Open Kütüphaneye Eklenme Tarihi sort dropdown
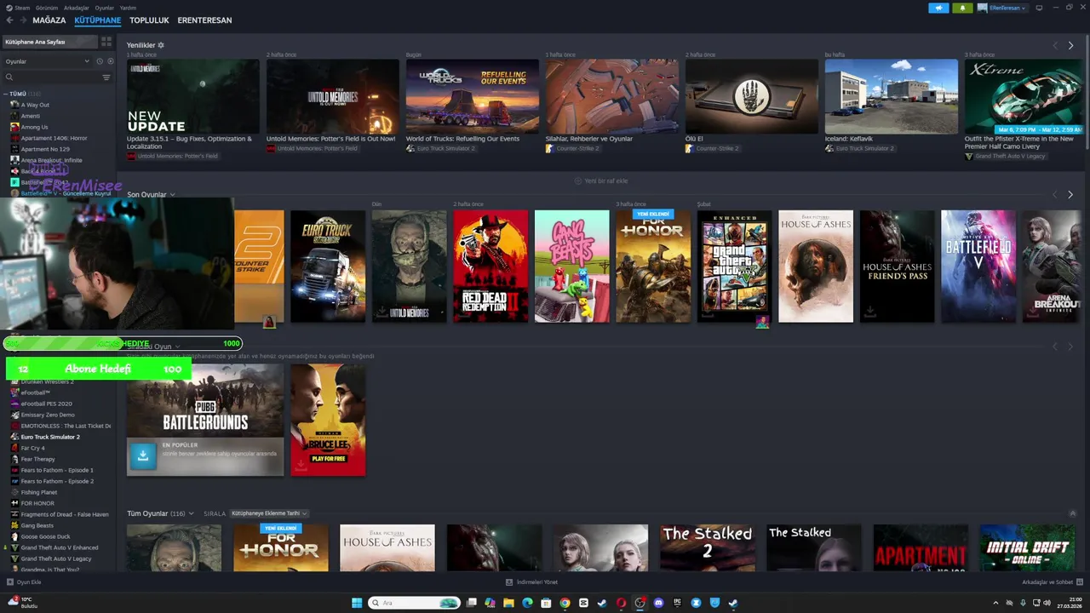 pos(268,513)
